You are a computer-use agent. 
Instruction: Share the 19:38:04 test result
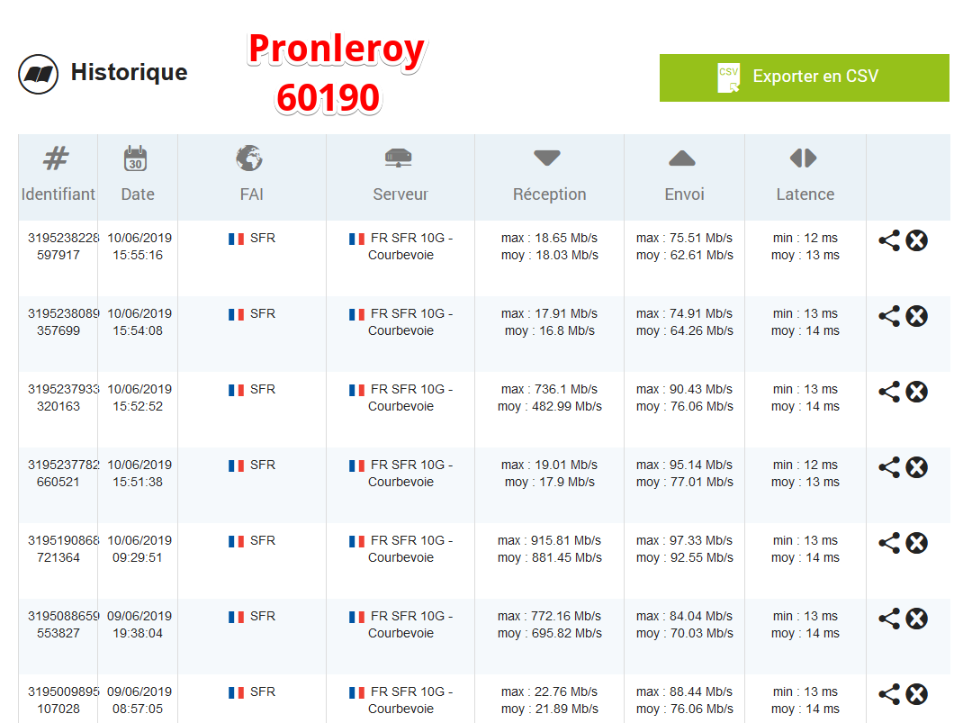pos(889,619)
